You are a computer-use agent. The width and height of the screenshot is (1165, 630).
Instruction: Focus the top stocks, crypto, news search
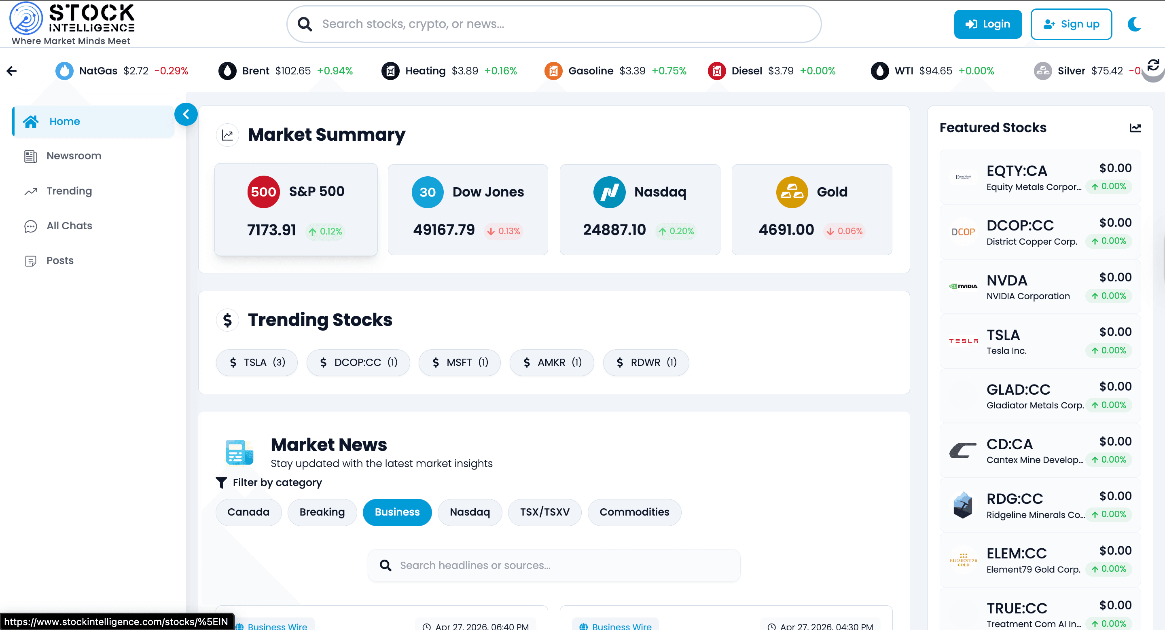tap(554, 24)
